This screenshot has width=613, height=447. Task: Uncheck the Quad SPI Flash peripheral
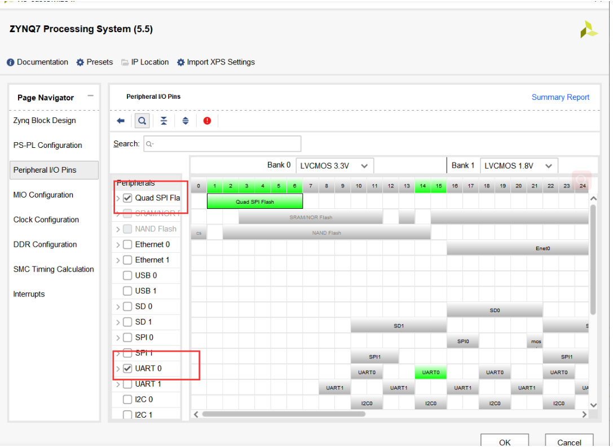click(x=127, y=197)
